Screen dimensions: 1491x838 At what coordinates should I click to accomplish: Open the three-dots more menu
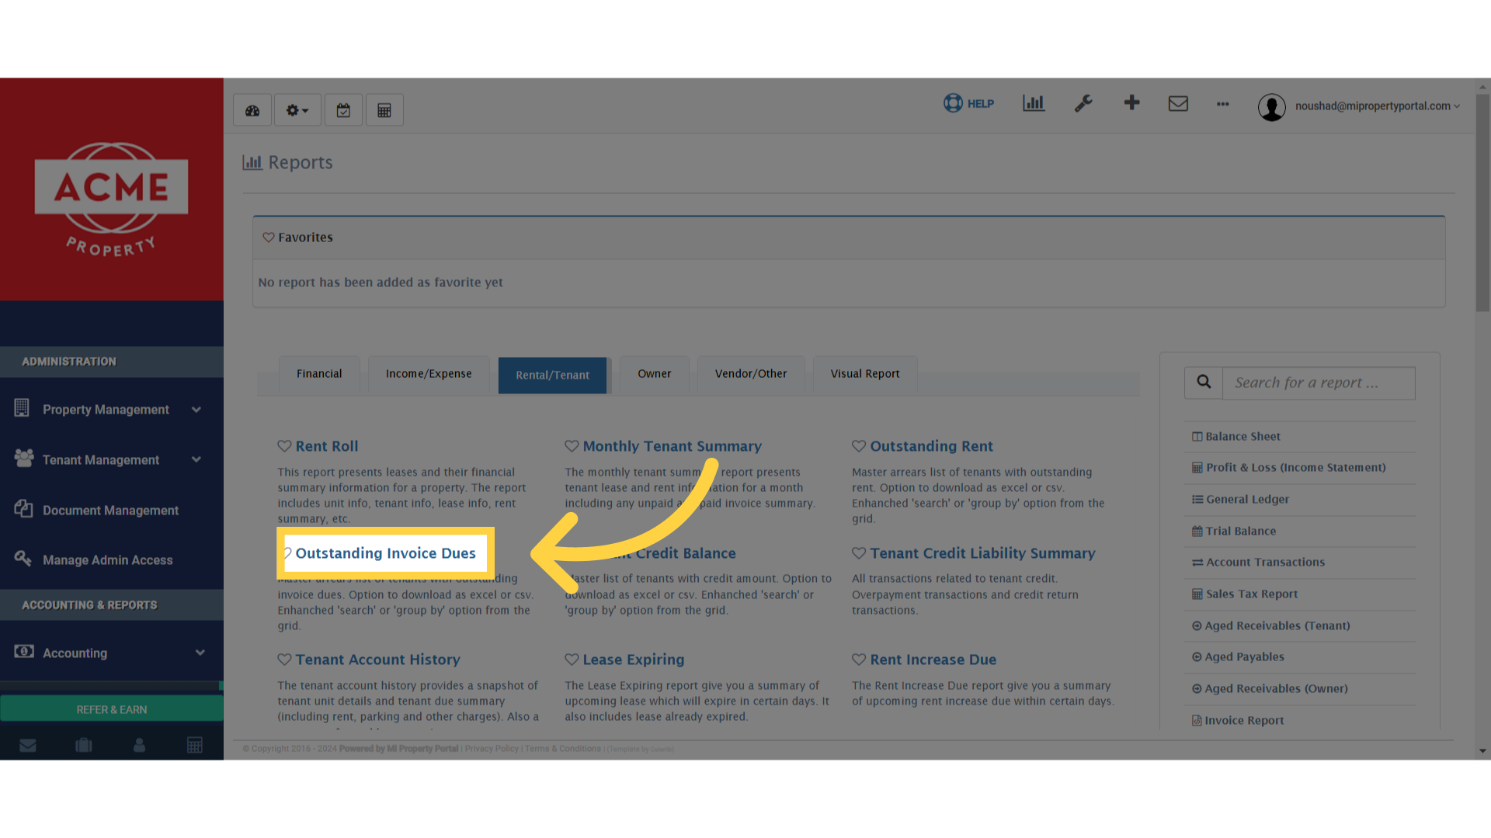(x=1223, y=104)
